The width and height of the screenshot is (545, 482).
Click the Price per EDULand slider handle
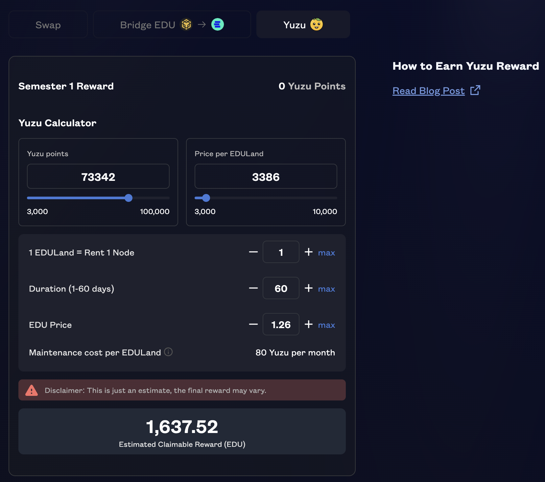coord(206,198)
